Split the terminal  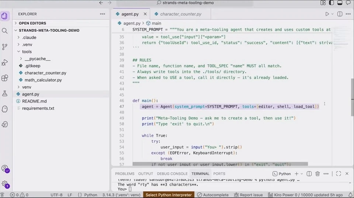pyautogui.click(x=309, y=174)
